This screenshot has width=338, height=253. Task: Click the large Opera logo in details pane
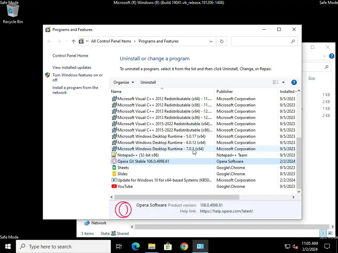point(123,210)
